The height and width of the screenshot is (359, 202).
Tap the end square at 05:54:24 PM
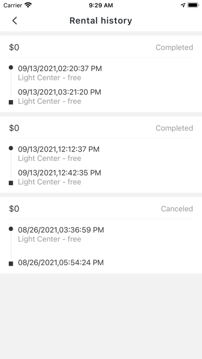point(11,264)
